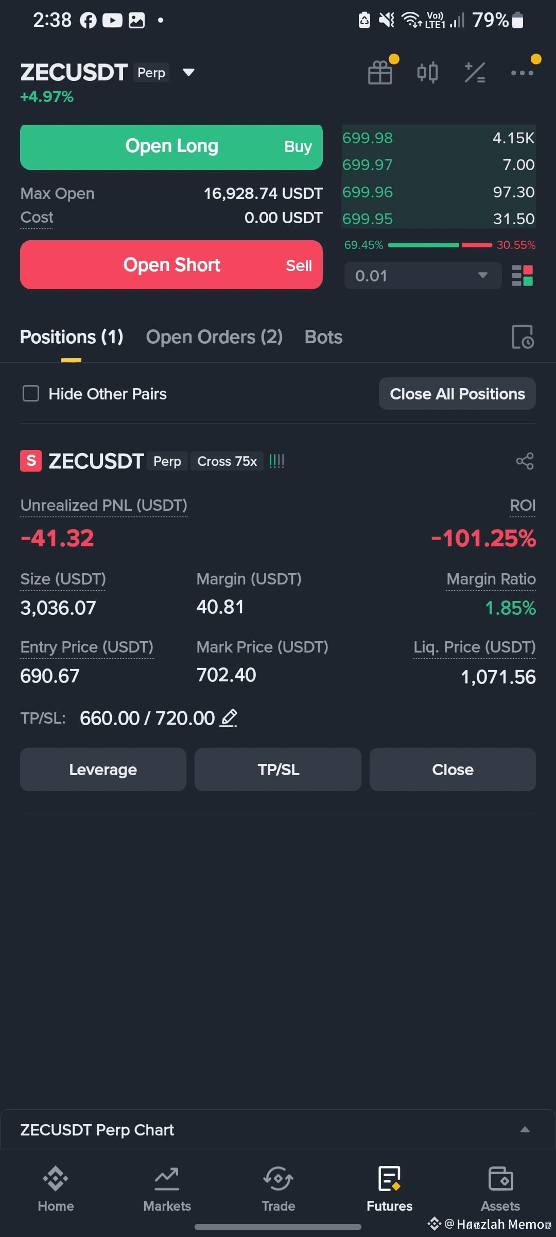Open the position history document icon
Screen dimensions: 556x1237
pyautogui.click(x=523, y=337)
